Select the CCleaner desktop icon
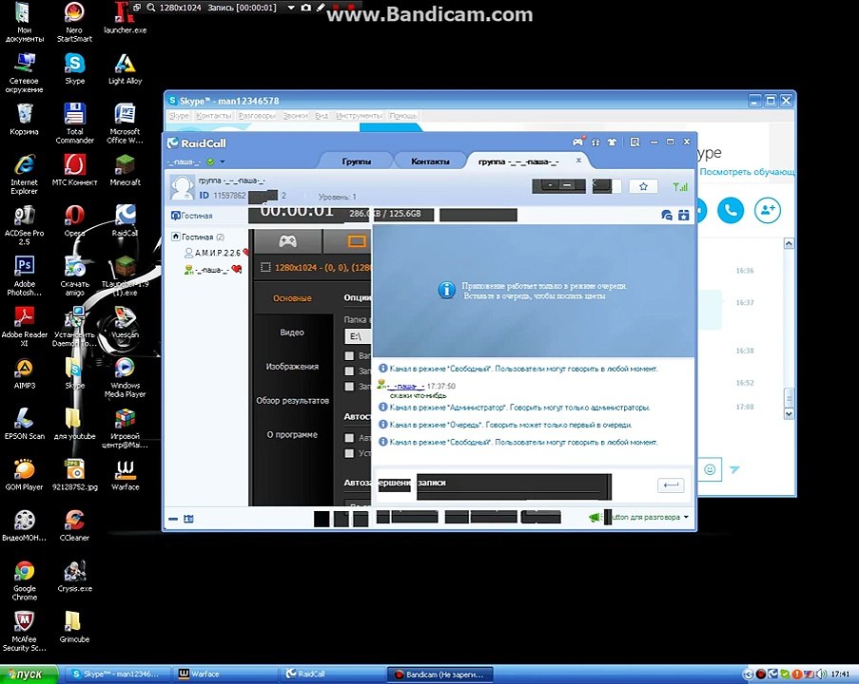Image resolution: width=859 pixels, height=684 pixels. (x=74, y=524)
